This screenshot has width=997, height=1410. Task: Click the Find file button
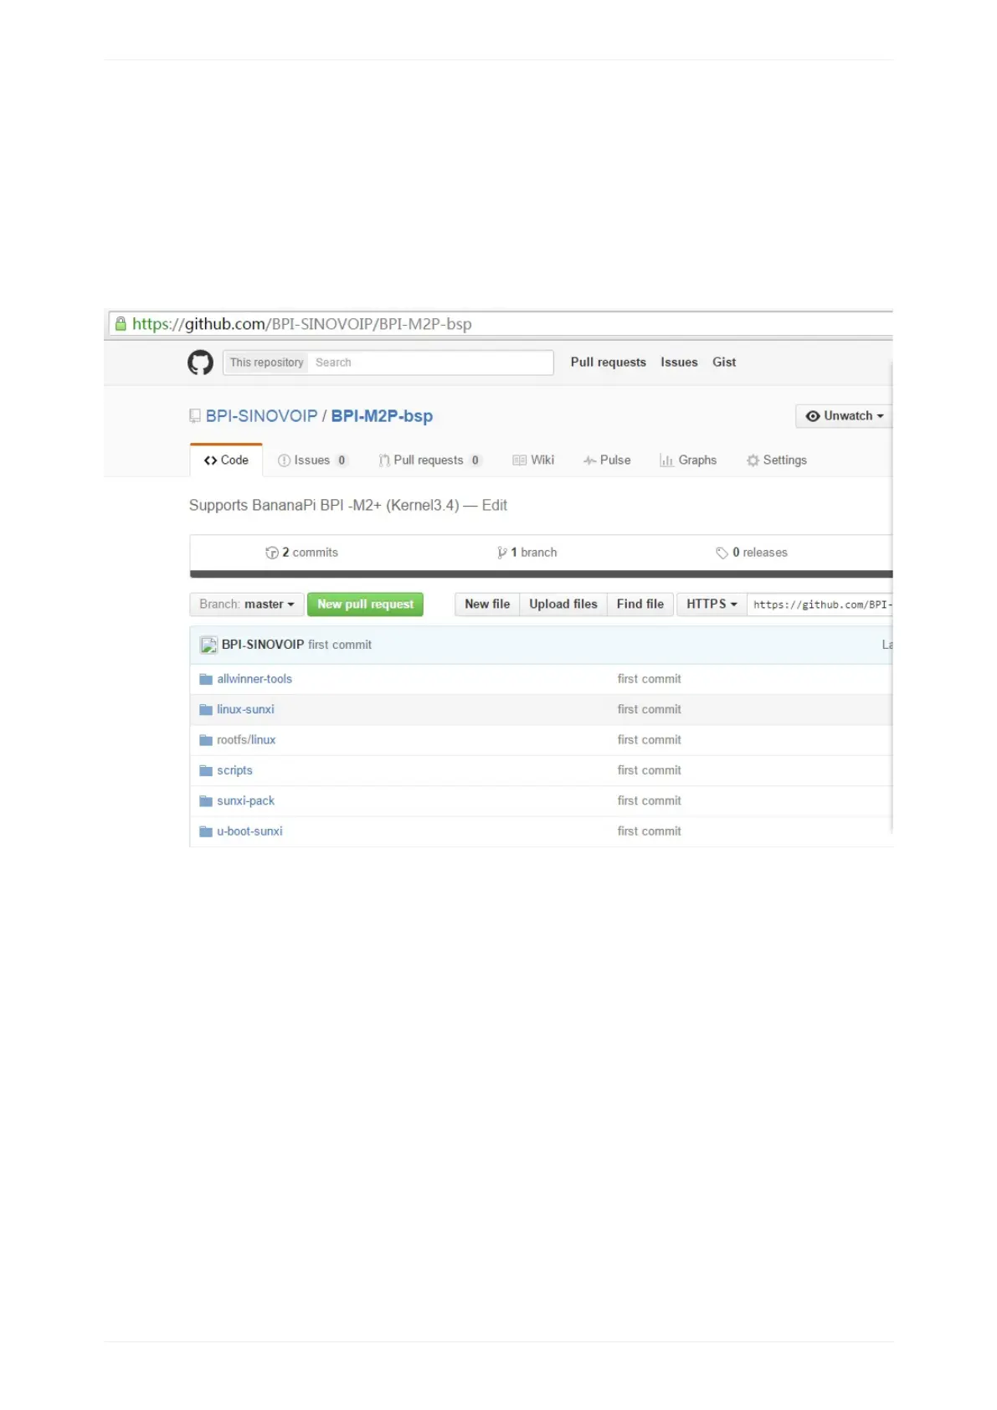(x=640, y=605)
